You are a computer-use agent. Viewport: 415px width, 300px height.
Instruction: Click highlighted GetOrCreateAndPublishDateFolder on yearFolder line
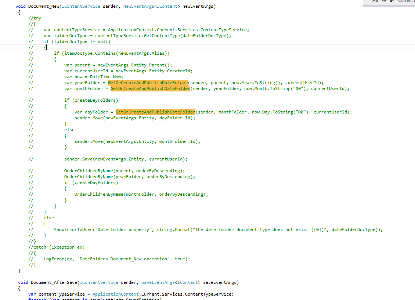[x=148, y=83]
